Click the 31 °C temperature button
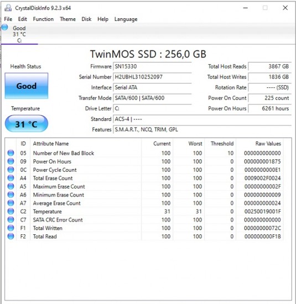This screenshot has height=304, width=296. [x=27, y=124]
